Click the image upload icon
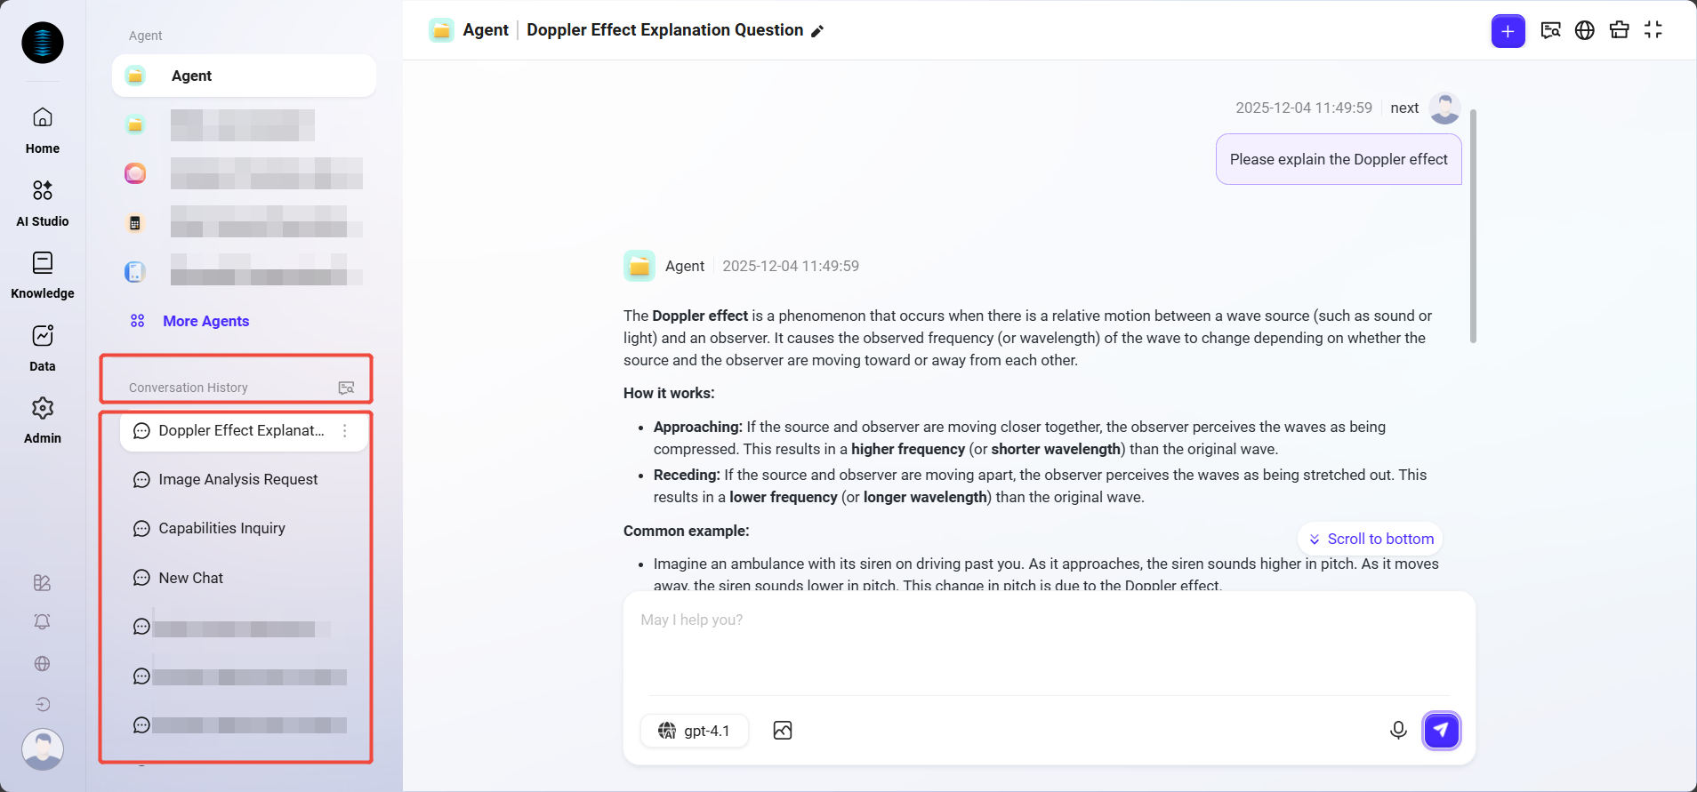This screenshot has width=1697, height=792. coord(783,731)
